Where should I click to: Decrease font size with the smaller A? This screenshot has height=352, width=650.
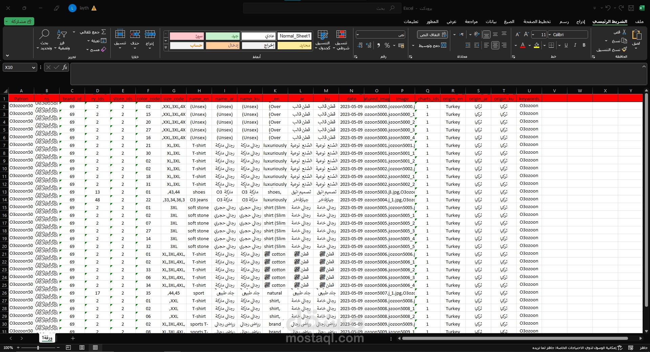click(517, 34)
